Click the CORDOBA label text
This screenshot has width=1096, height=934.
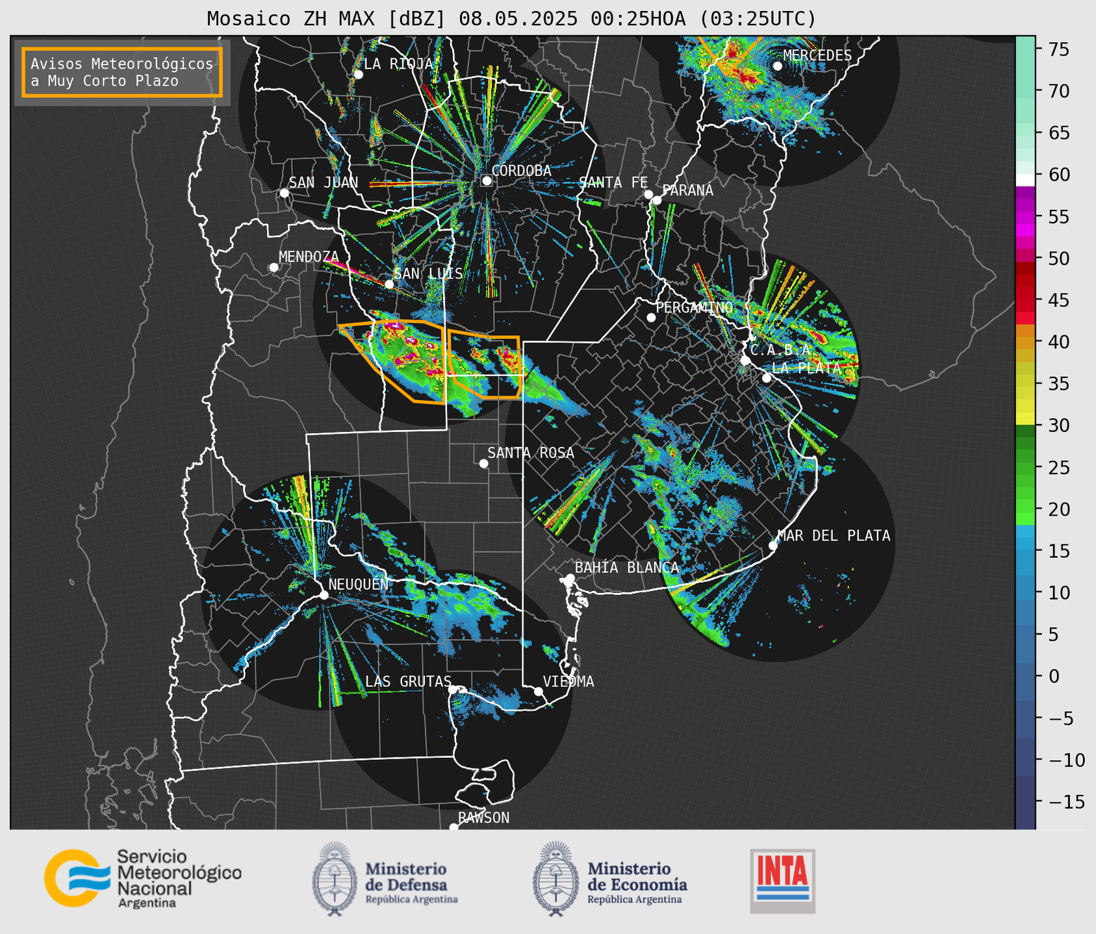(x=521, y=171)
